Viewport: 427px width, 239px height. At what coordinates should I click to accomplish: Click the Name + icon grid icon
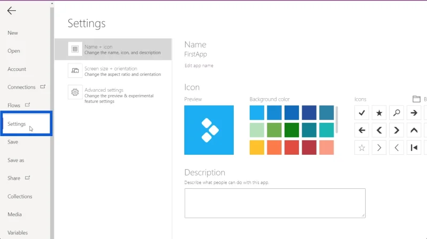point(75,49)
